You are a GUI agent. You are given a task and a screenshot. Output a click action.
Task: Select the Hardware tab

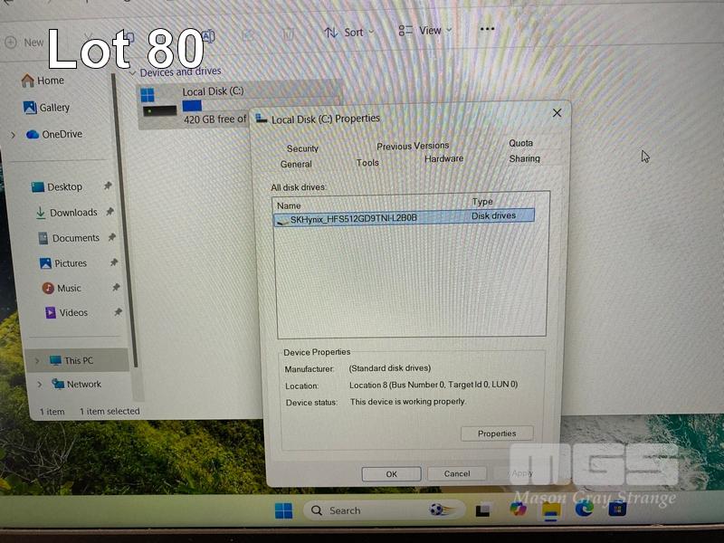[x=443, y=158]
